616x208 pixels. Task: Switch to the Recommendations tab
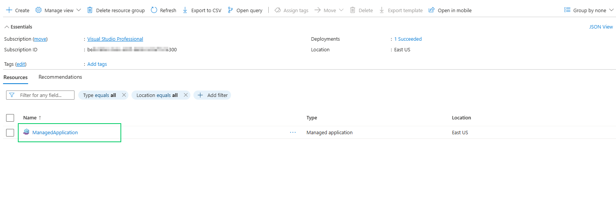60,77
